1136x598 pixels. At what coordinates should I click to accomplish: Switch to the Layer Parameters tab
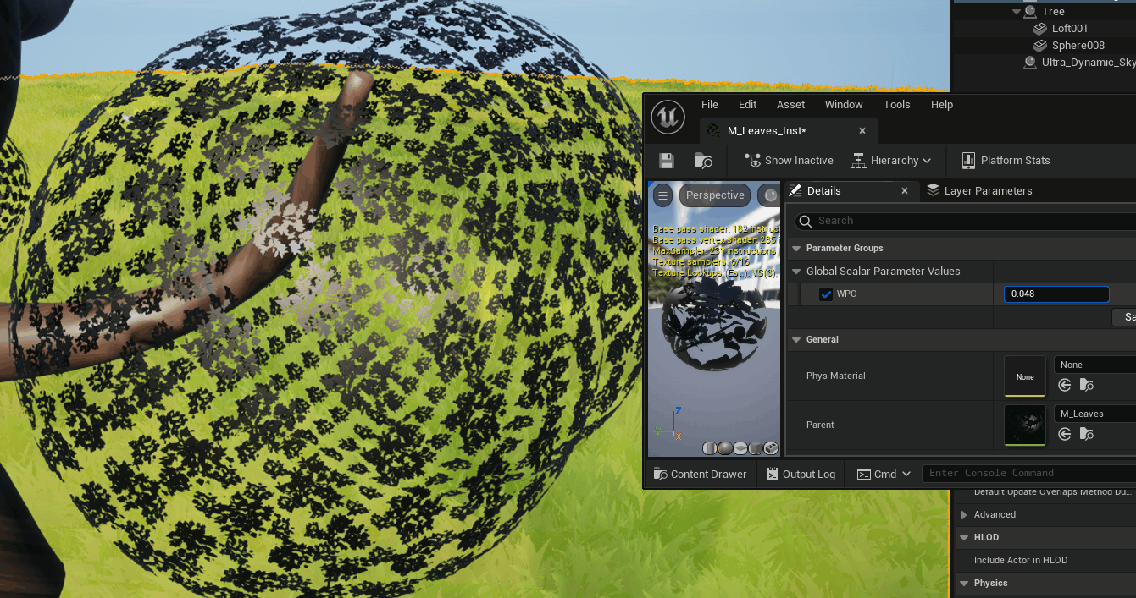pos(979,191)
